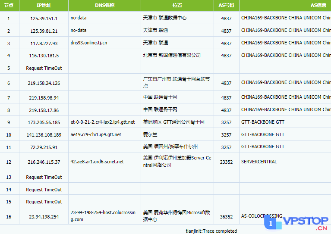Click AS number 23352
331x234 pixels.
226,162
